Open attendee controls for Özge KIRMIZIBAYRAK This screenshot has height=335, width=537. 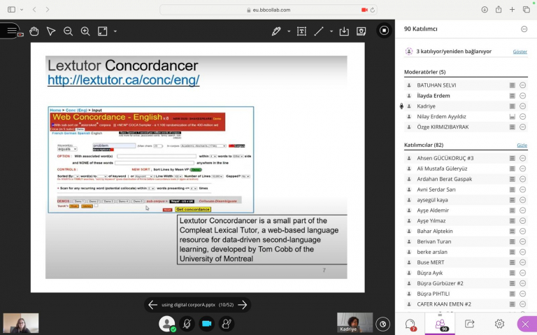[522, 127]
